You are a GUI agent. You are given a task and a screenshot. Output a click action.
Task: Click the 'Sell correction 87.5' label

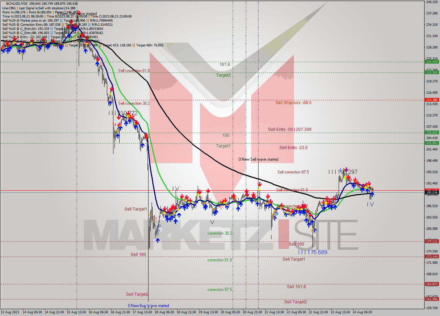(x=293, y=172)
